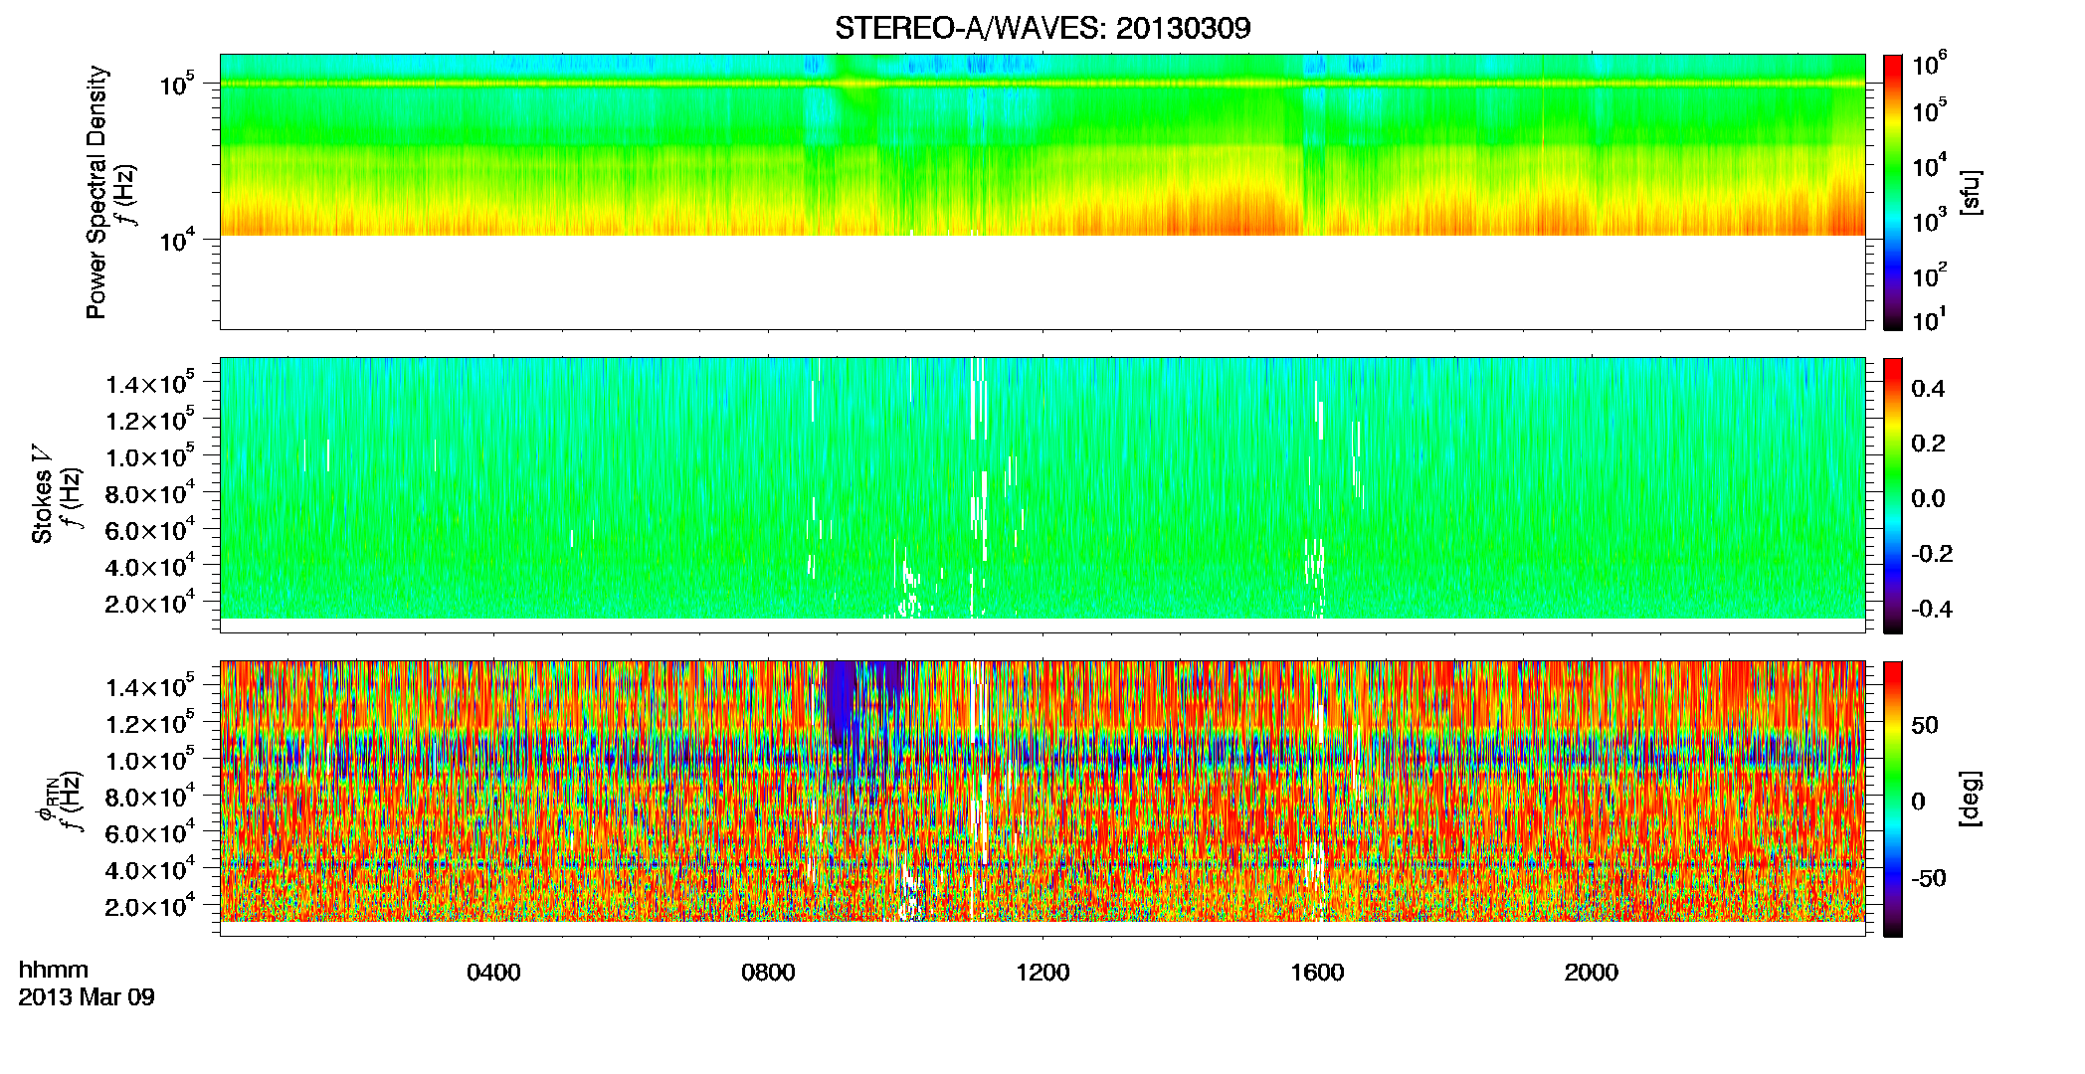Click the 0400 time axis label

(493, 973)
